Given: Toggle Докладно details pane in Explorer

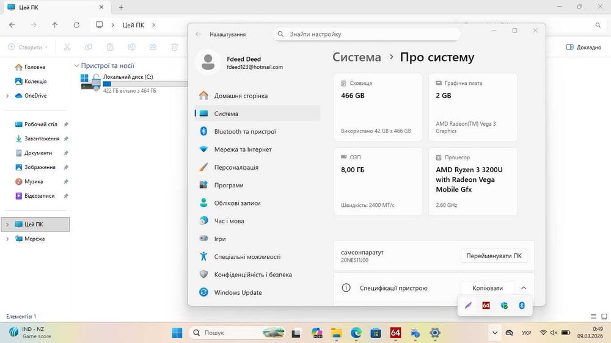Looking at the screenshot, I should [584, 47].
